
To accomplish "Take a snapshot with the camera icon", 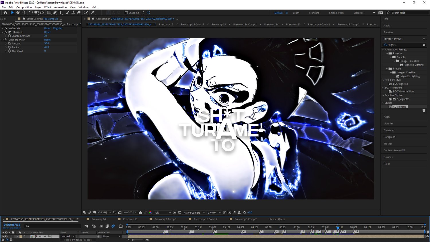I will 140,213.
